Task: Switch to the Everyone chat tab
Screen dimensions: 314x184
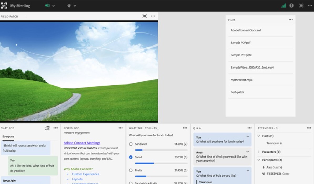Action: [8, 137]
